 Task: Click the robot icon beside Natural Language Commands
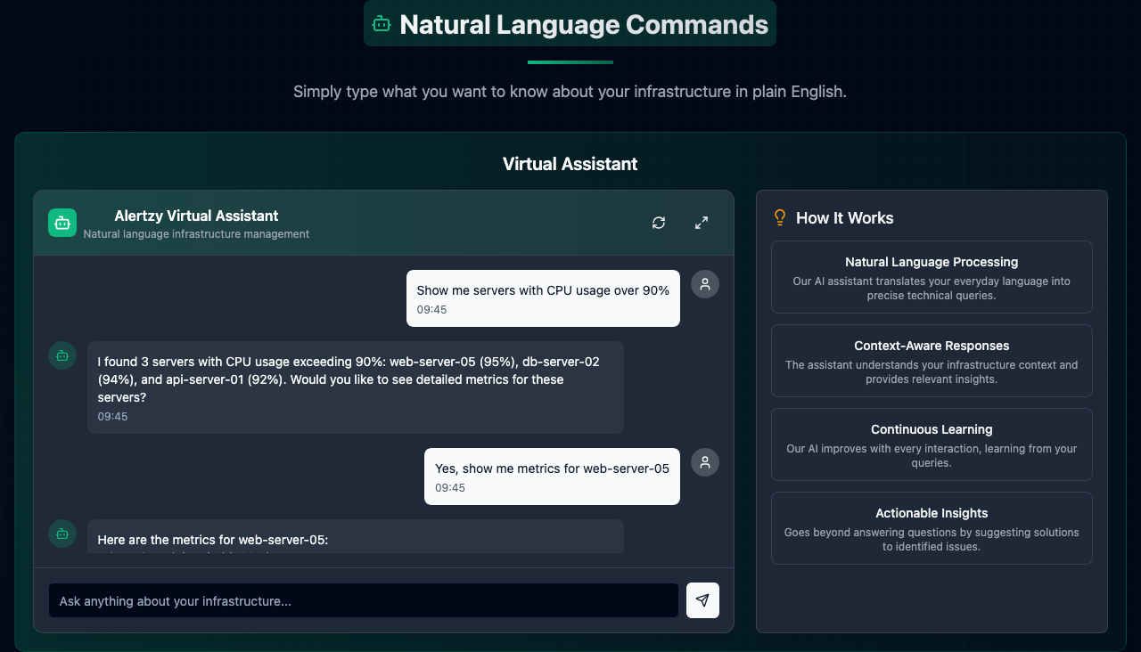click(x=382, y=24)
